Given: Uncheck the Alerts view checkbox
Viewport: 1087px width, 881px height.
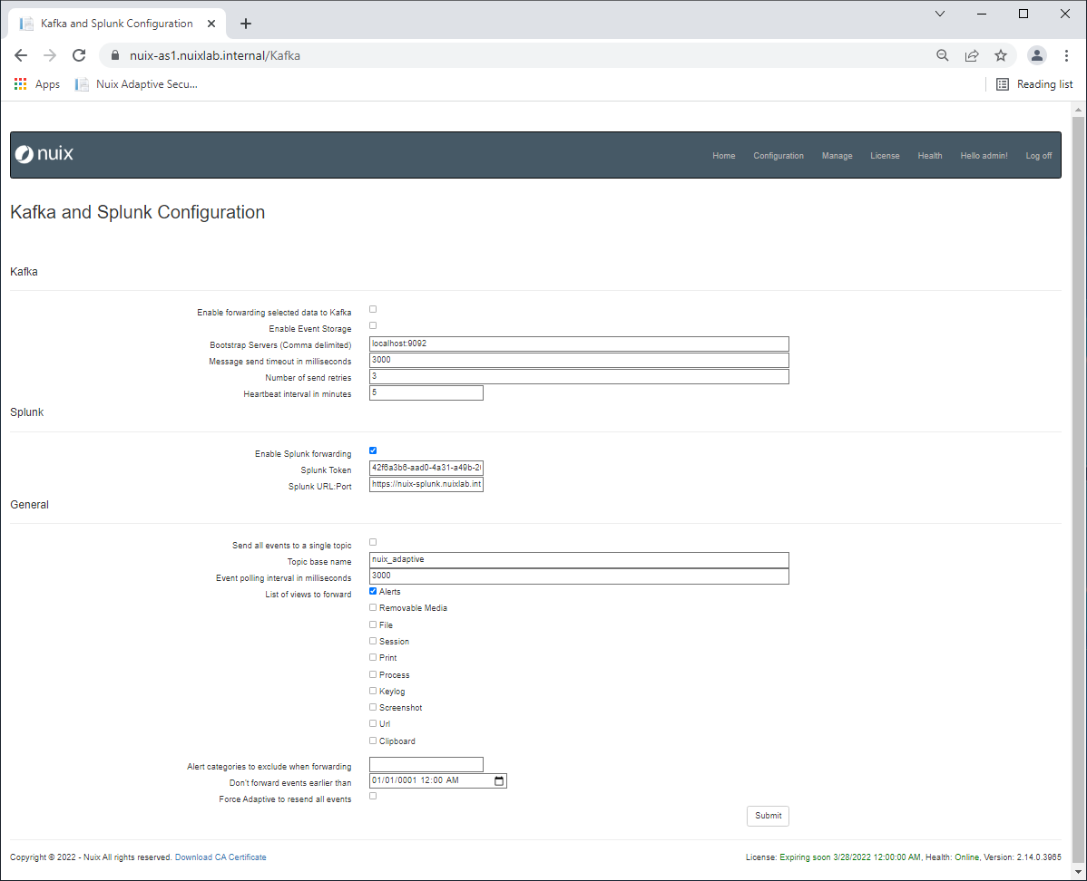Looking at the screenshot, I should 373,591.
